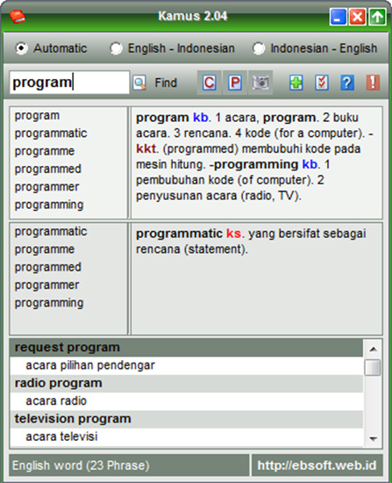
Task: Open the http://ebsoft.web.id link
Action: click(317, 465)
